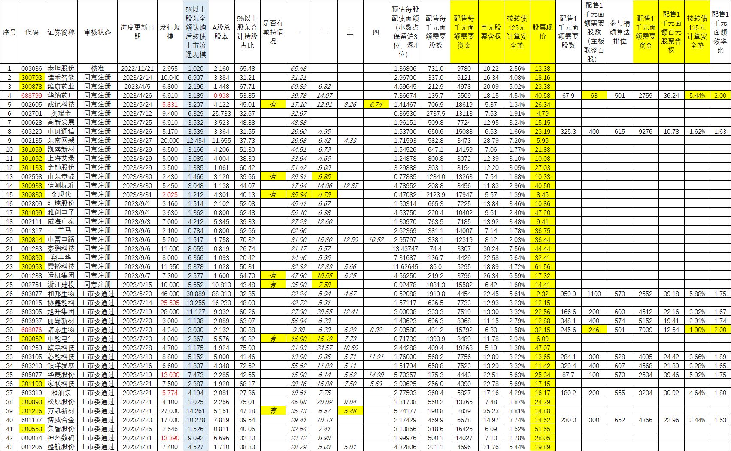Click stock price cell 61.56
The width and height of the screenshot is (731, 451).
click(x=543, y=267)
